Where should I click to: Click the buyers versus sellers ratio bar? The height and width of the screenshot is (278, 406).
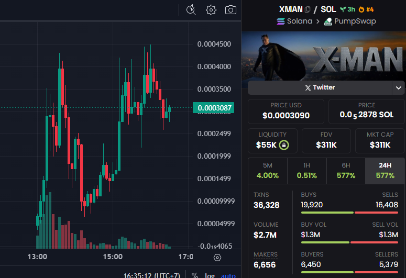(x=349, y=272)
